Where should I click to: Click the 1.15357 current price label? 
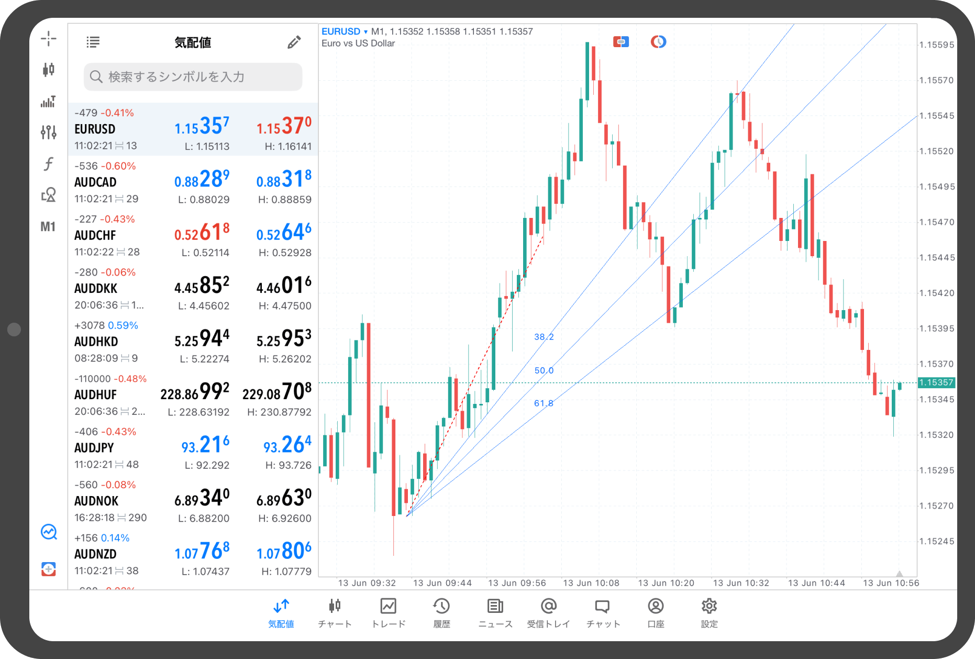(x=936, y=382)
